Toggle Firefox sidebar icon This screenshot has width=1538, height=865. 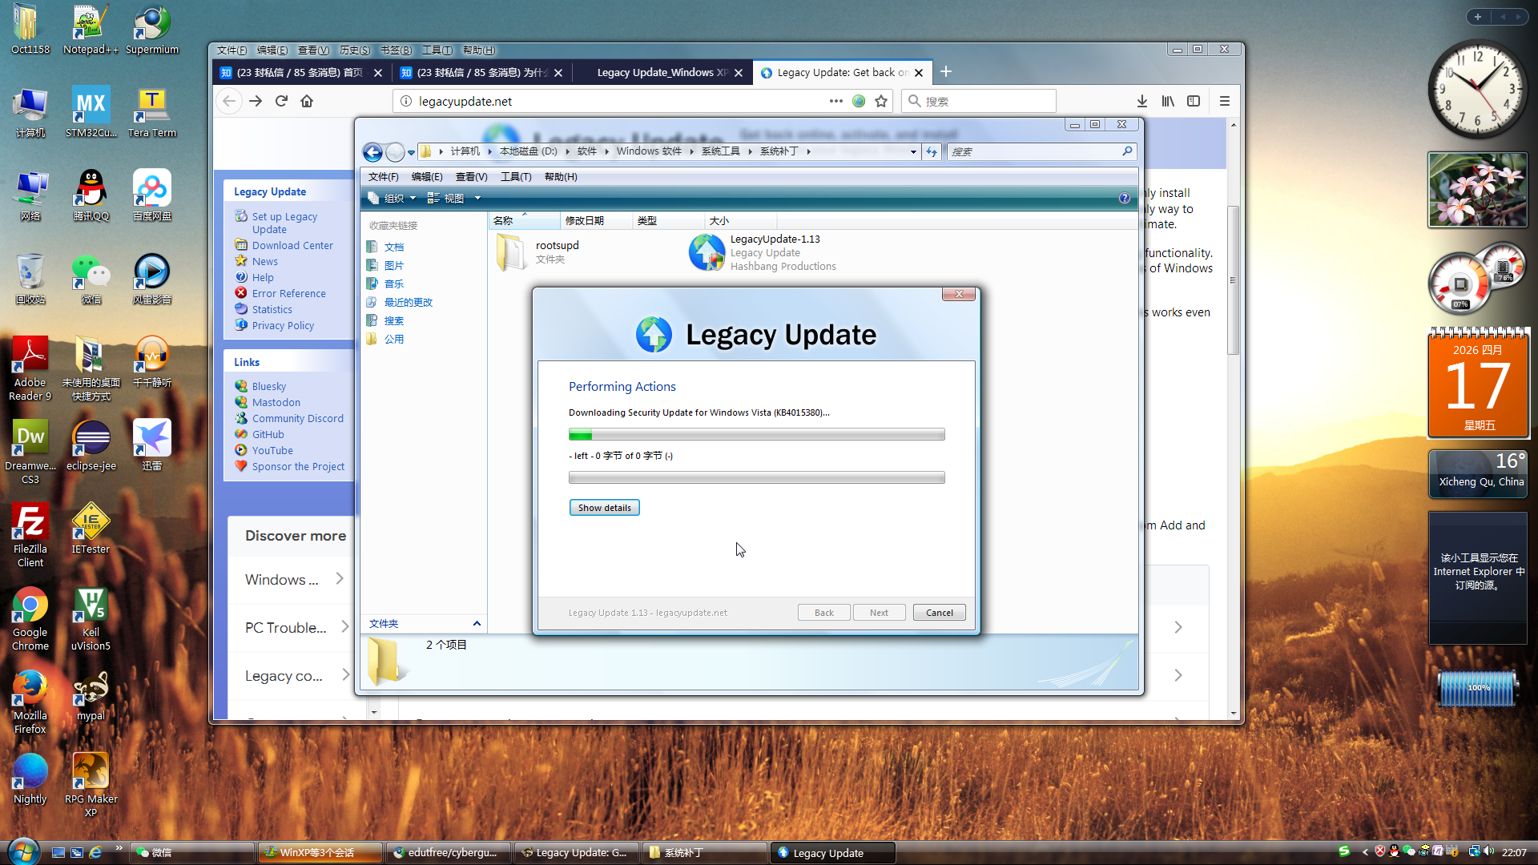pyautogui.click(x=1194, y=101)
